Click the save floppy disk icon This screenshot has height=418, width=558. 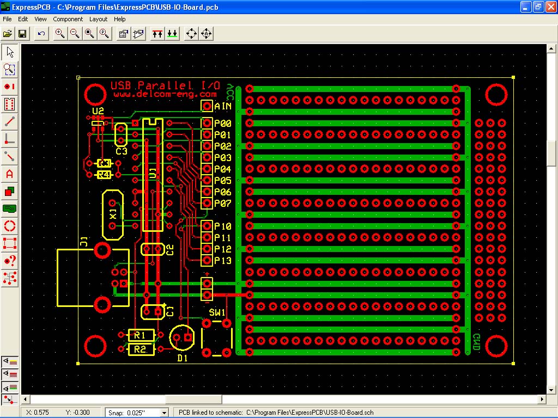[x=23, y=34]
